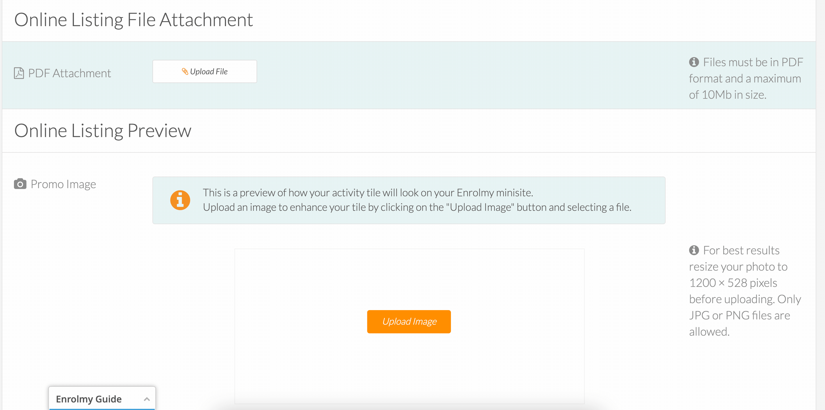Click the info icon beside photo resize tip
This screenshot has width=825, height=410.
(x=694, y=250)
